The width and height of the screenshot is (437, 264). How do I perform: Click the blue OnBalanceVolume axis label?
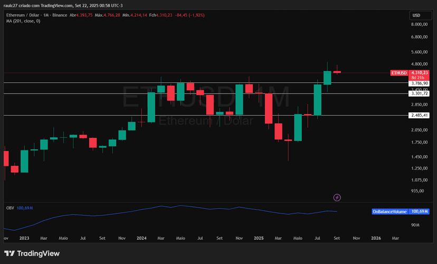pyautogui.click(x=389, y=211)
